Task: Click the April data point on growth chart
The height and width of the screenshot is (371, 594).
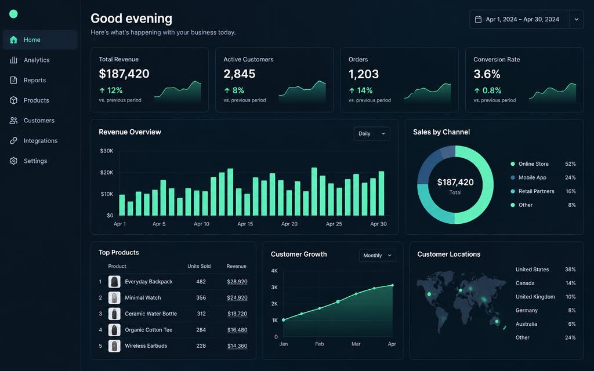Action: pyautogui.click(x=392, y=285)
